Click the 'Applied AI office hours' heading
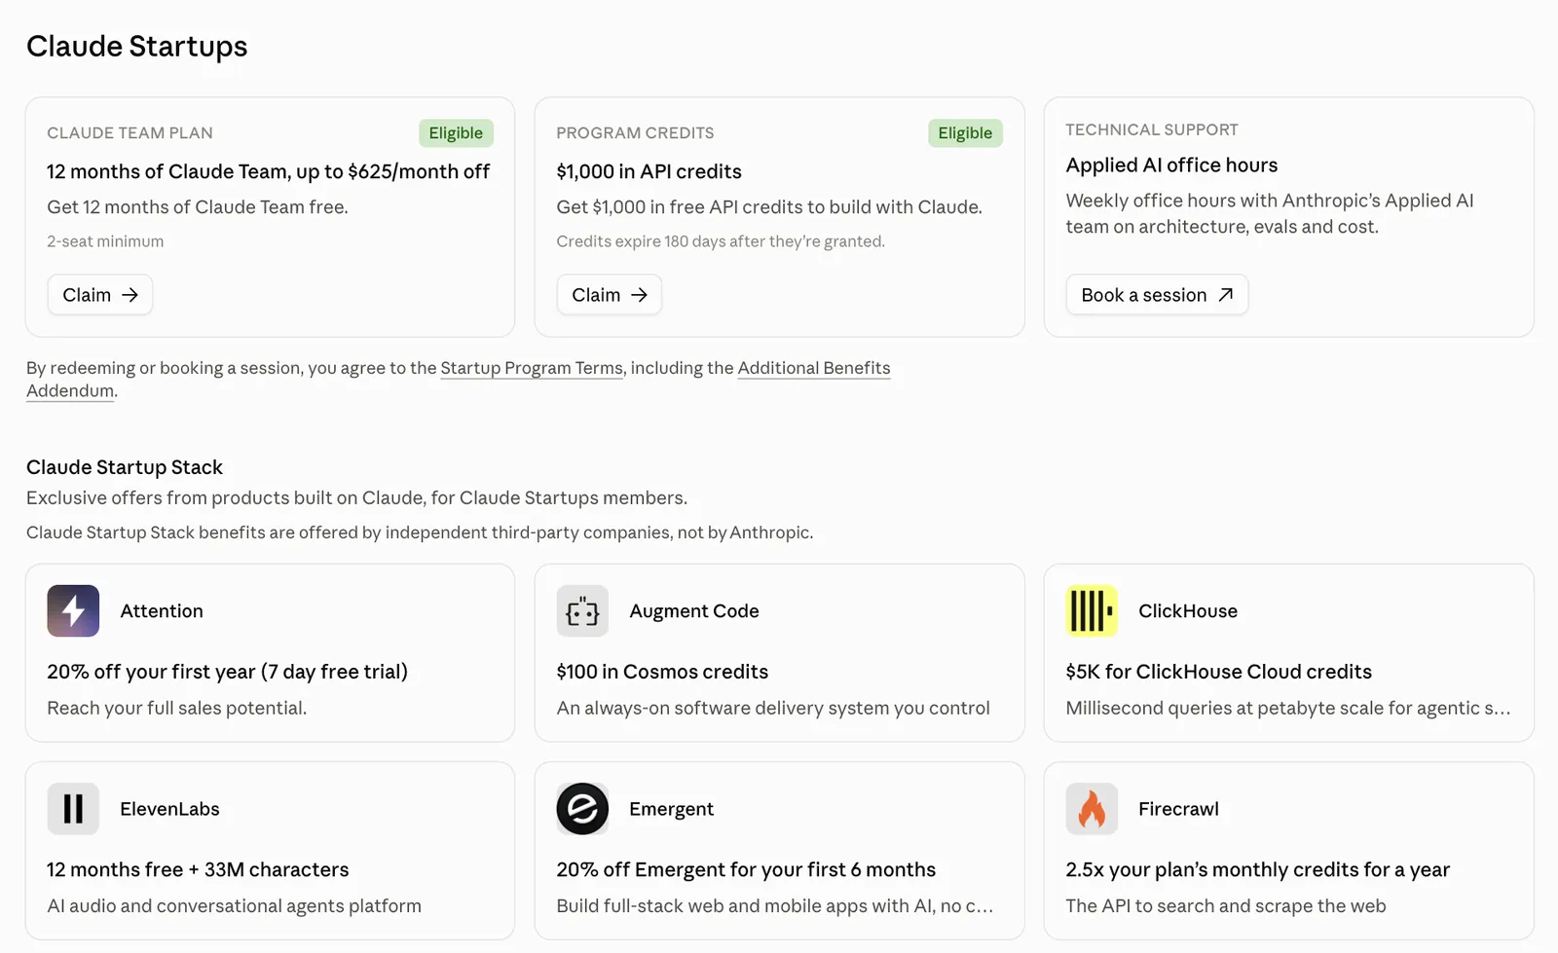Viewport: 1558px width, 953px height. 1171,165
